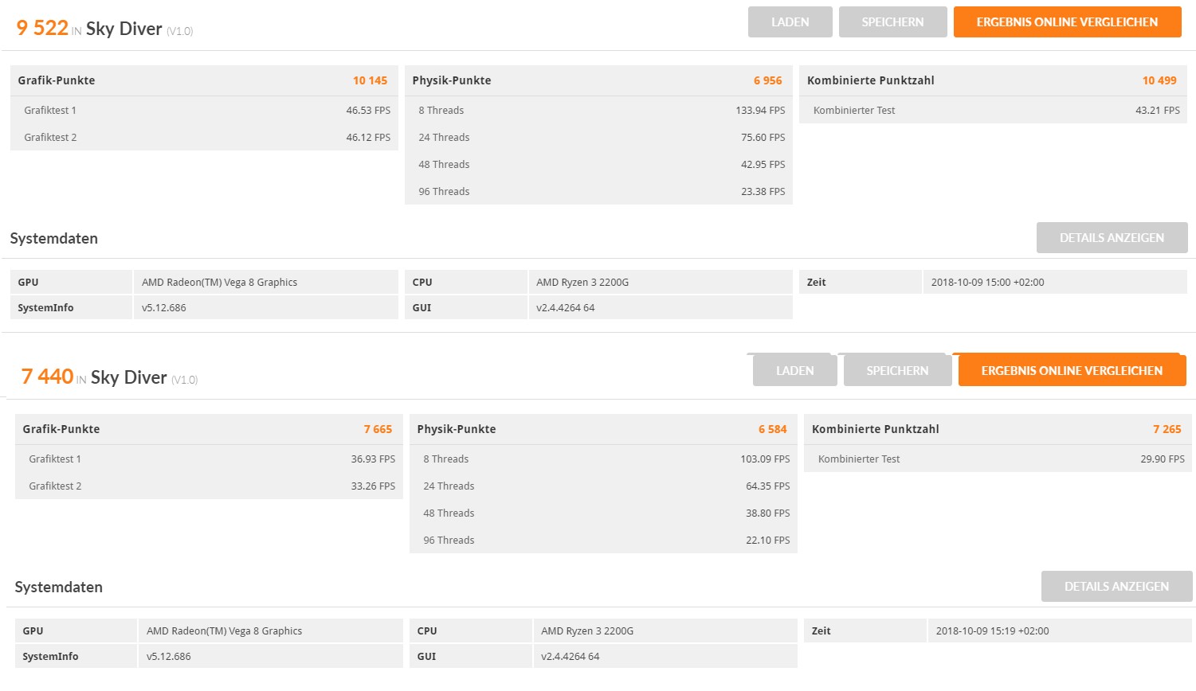The height and width of the screenshot is (691, 1196).
Task: Click the 7 440 overall Sky Diver score
Action: click(47, 377)
